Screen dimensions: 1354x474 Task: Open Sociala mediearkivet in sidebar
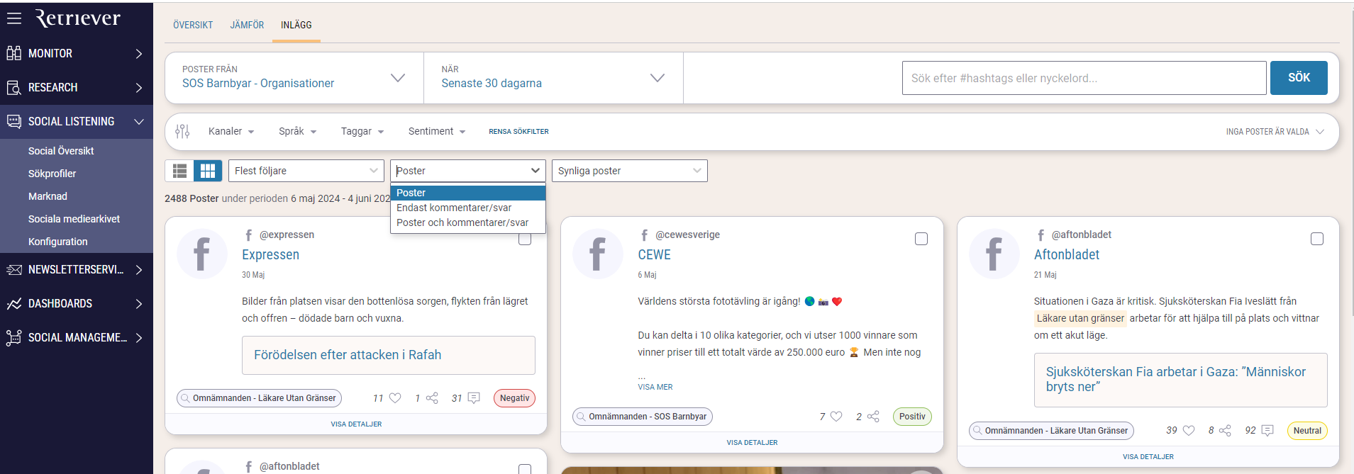(74, 219)
